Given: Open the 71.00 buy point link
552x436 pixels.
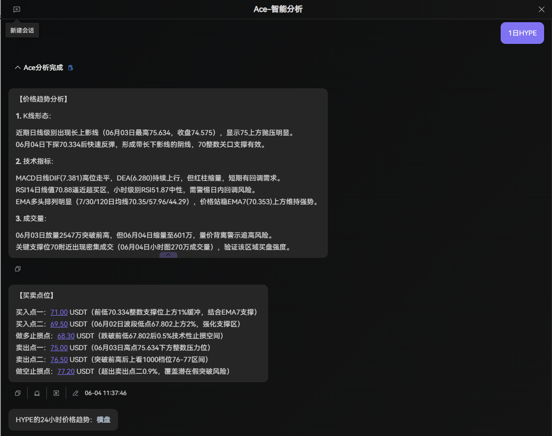Looking at the screenshot, I should [59, 312].
